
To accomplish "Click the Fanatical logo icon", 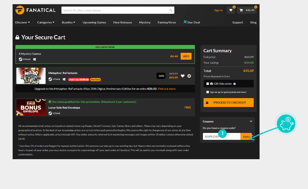I will (x=20, y=10).
